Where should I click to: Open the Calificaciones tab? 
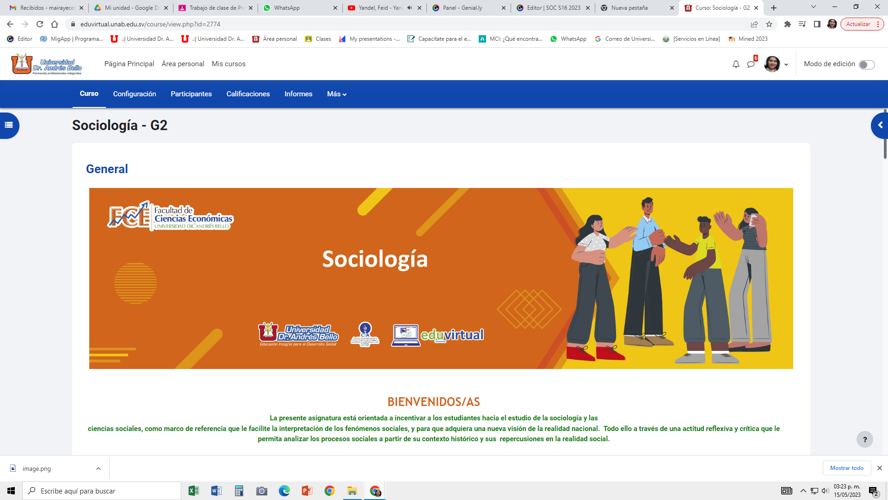(x=248, y=94)
